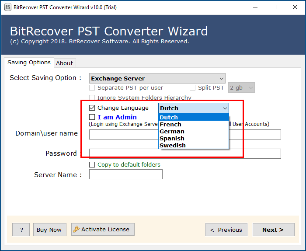Click the key icon on Activate License
The height and width of the screenshot is (251, 306).
(x=76, y=229)
